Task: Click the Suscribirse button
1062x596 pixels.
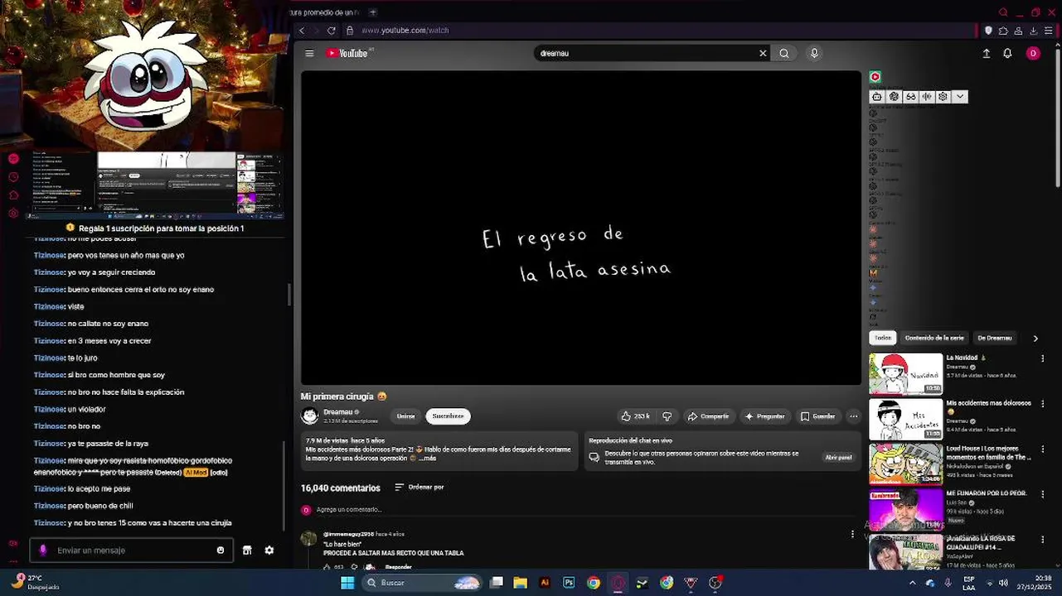Action: point(448,416)
